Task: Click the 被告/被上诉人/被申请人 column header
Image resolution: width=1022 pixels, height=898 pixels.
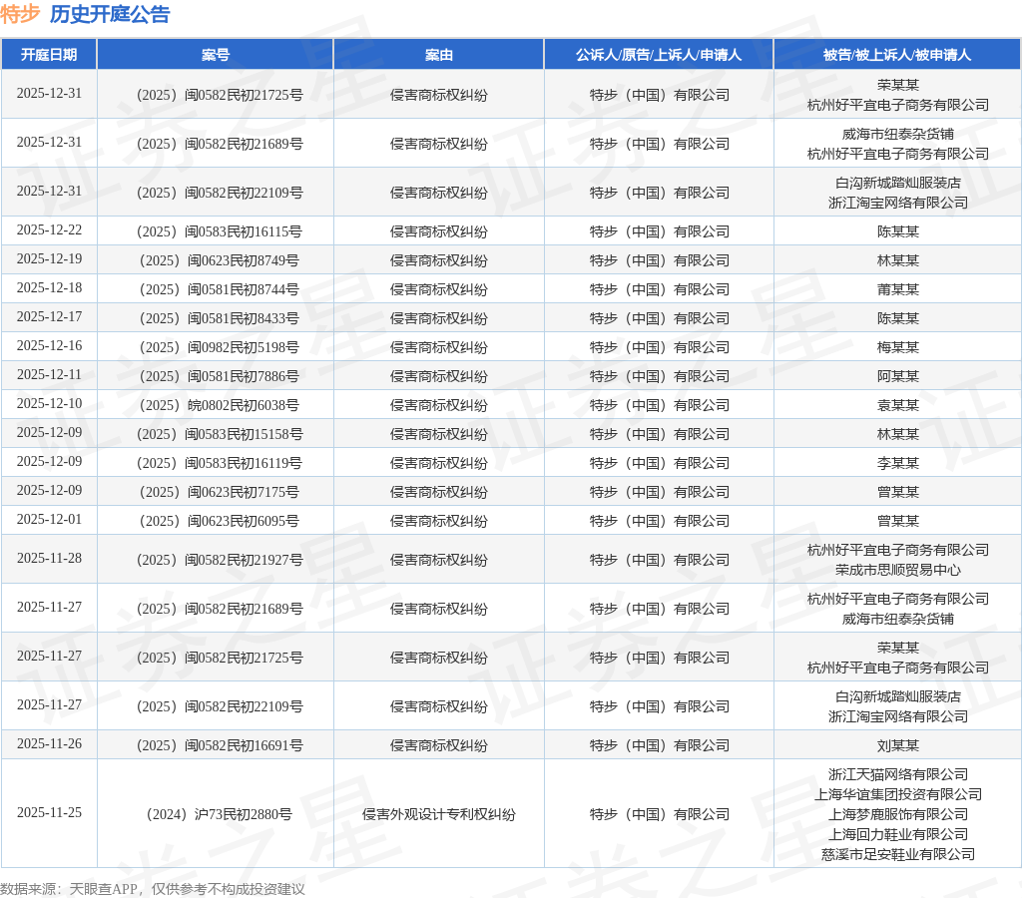Action: [x=897, y=55]
